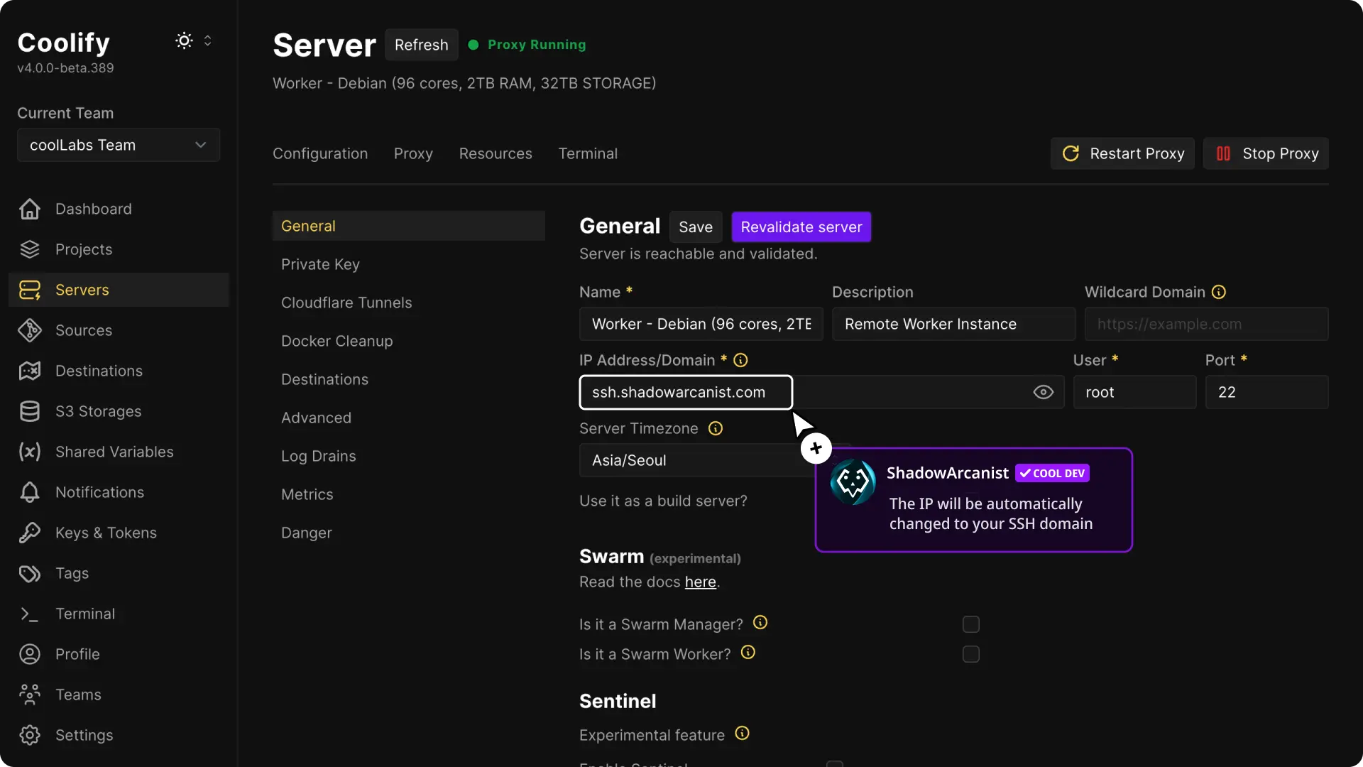Open the Swarm docs 'here' link

click(x=700, y=582)
